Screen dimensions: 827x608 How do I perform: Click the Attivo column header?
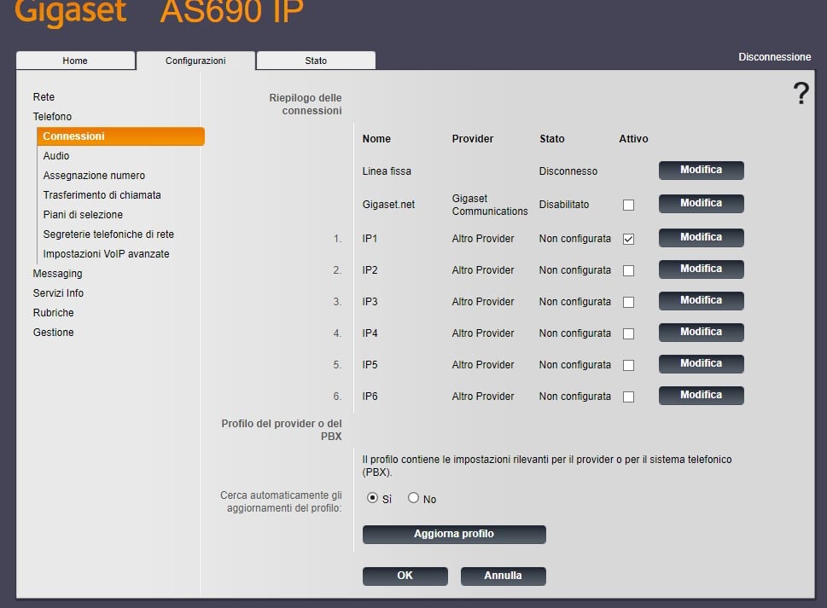(633, 138)
